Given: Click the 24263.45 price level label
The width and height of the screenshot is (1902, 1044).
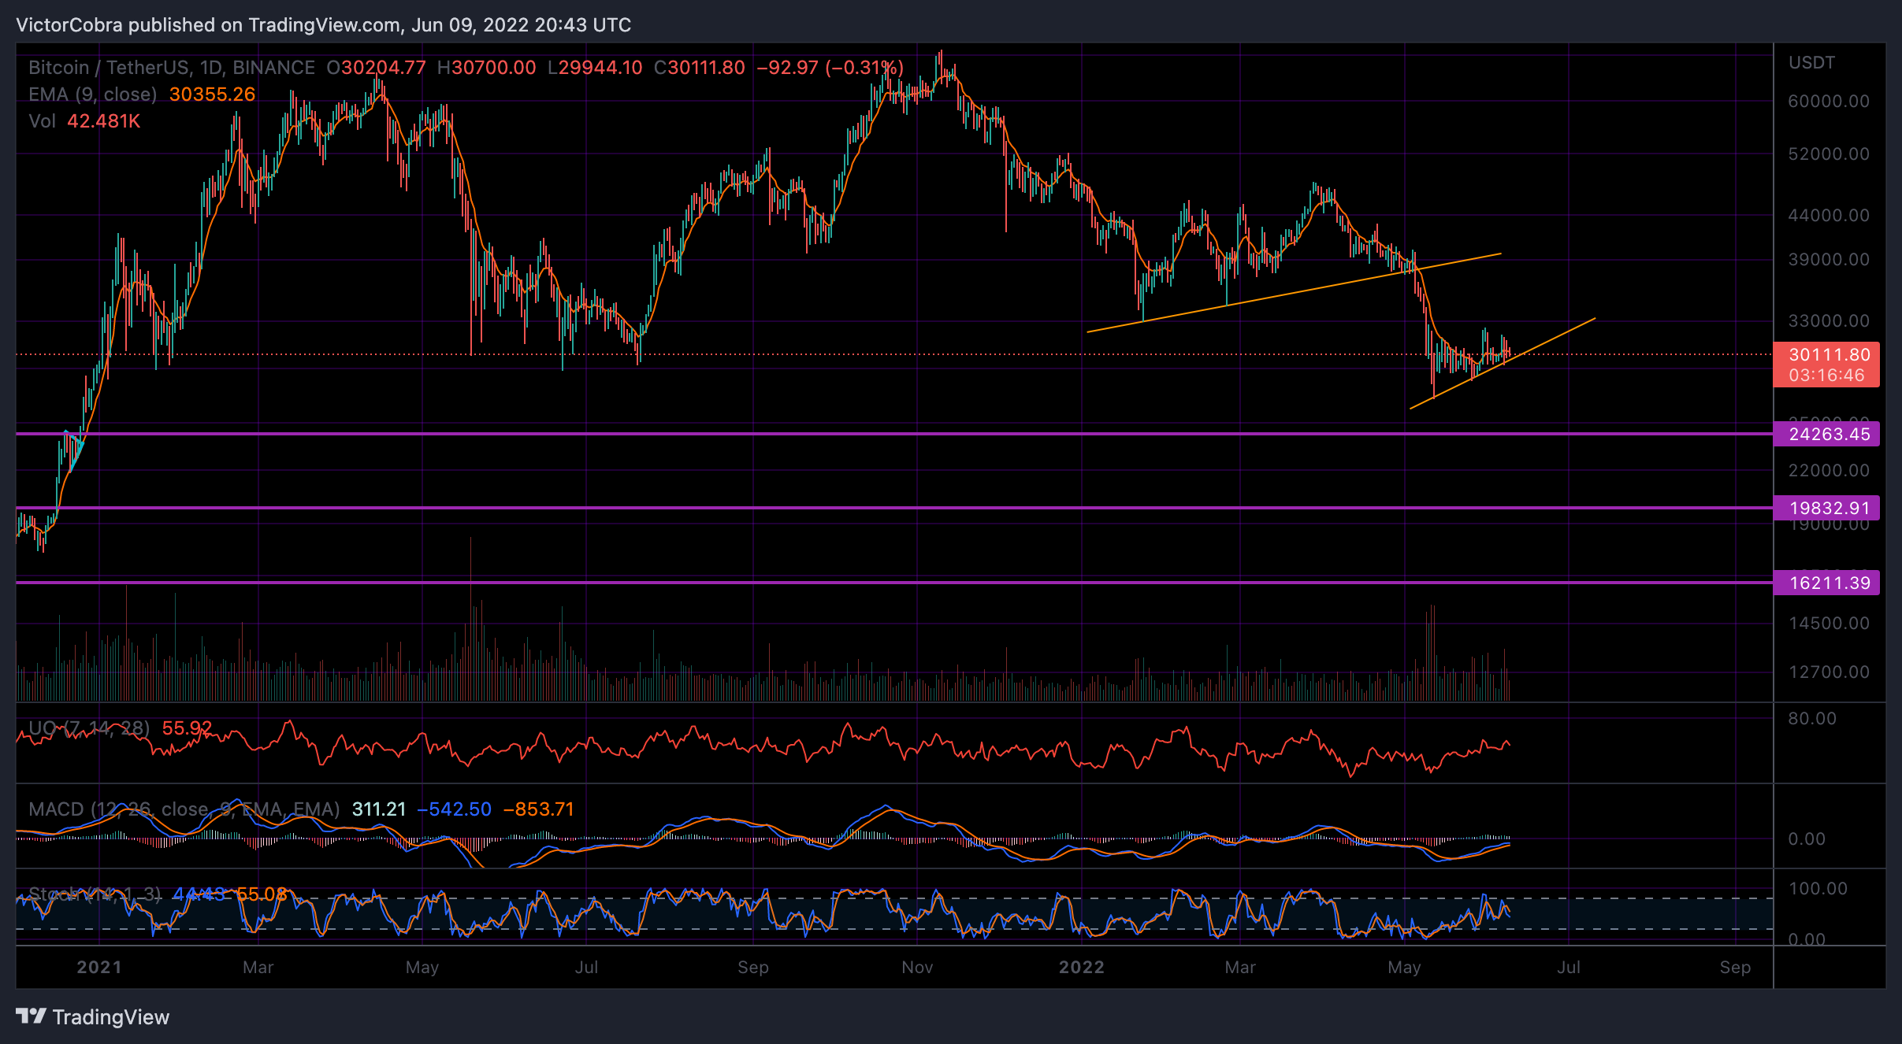Looking at the screenshot, I should (1826, 434).
